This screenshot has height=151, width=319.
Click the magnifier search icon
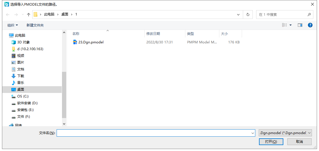(x=309, y=15)
